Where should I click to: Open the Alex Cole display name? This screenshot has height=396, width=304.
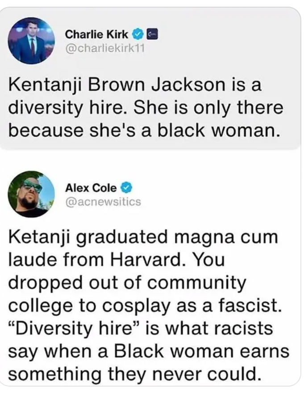[x=91, y=188]
